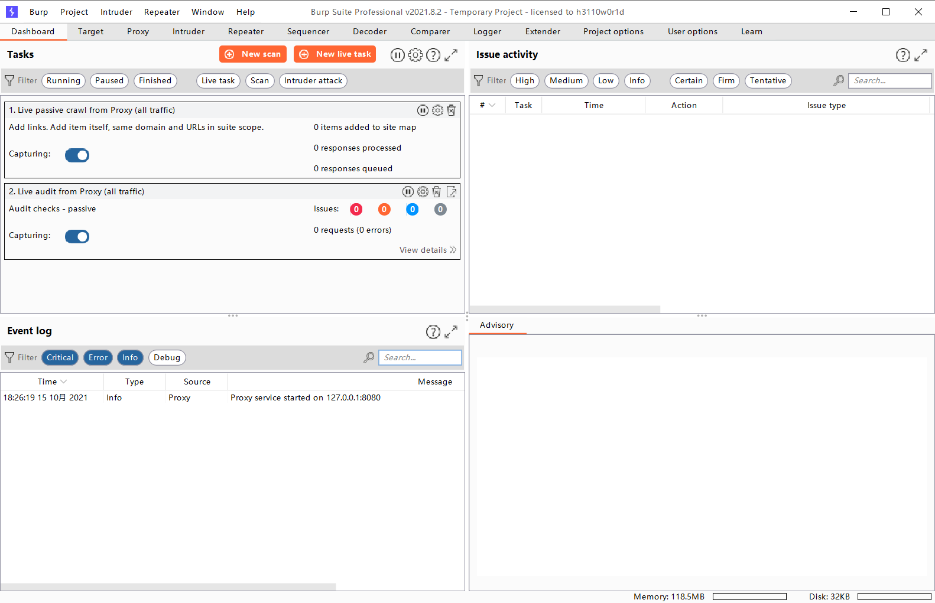This screenshot has width=935, height=603.
Task: Switch to the Extender tab
Action: (543, 32)
